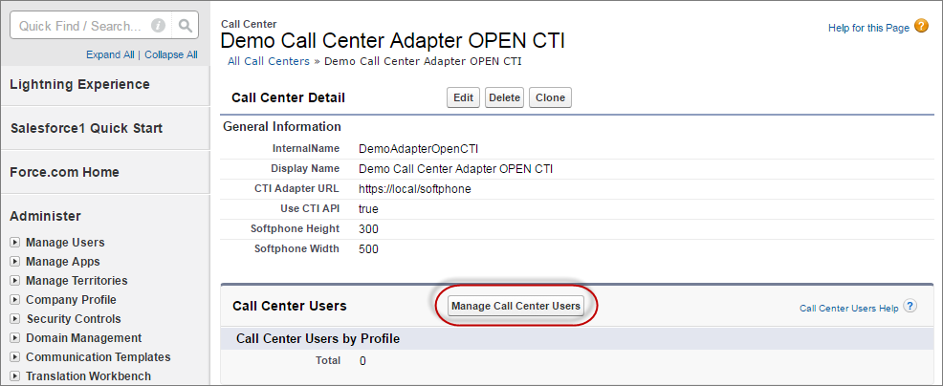The height and width of the screenshot is (386, 943).
Task: Select the Total value 0
Action: (x=362, y=361)
